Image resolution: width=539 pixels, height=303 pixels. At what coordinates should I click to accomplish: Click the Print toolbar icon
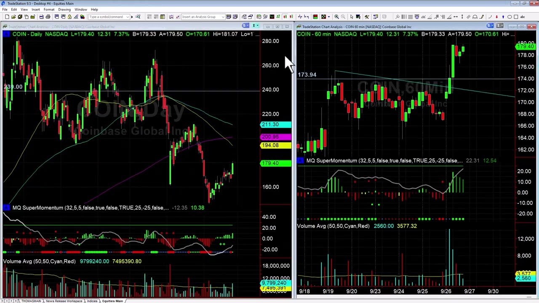tap(48, 17)
